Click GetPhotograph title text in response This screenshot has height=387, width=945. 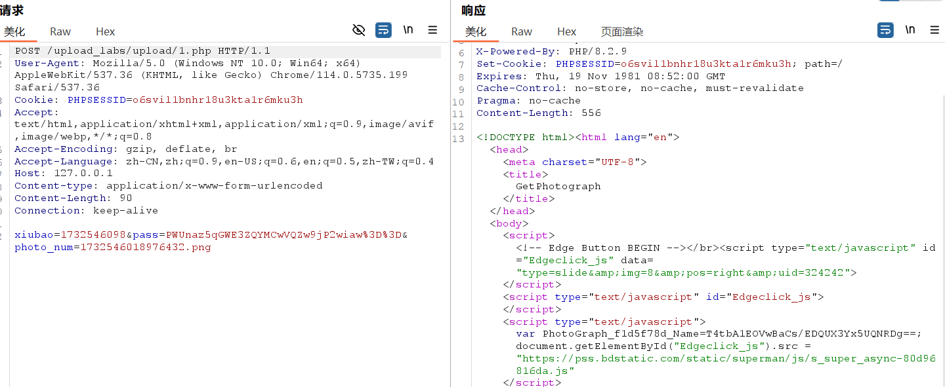[558, 187]
